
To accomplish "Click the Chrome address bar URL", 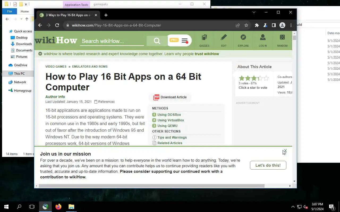I will pos(116,25).
